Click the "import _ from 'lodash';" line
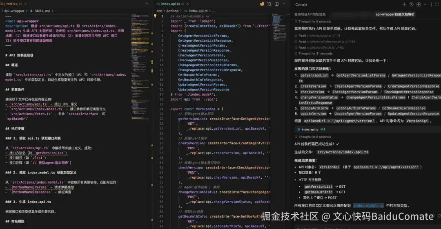 [193, 21]
